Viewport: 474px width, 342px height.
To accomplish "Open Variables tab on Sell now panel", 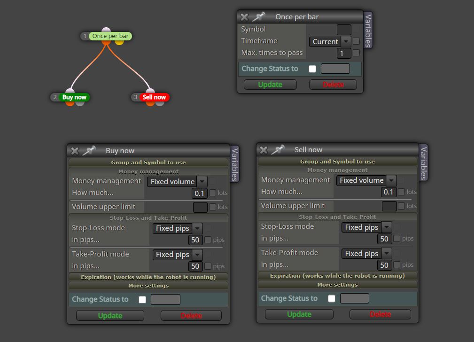I will coord(424,163).
